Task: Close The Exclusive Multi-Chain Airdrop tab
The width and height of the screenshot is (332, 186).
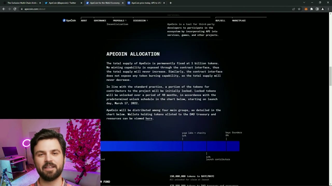Action: [x=40, y=3]
